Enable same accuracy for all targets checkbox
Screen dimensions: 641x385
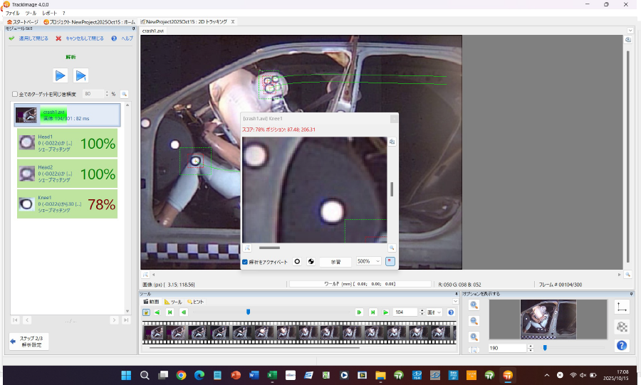pos(15,94)
